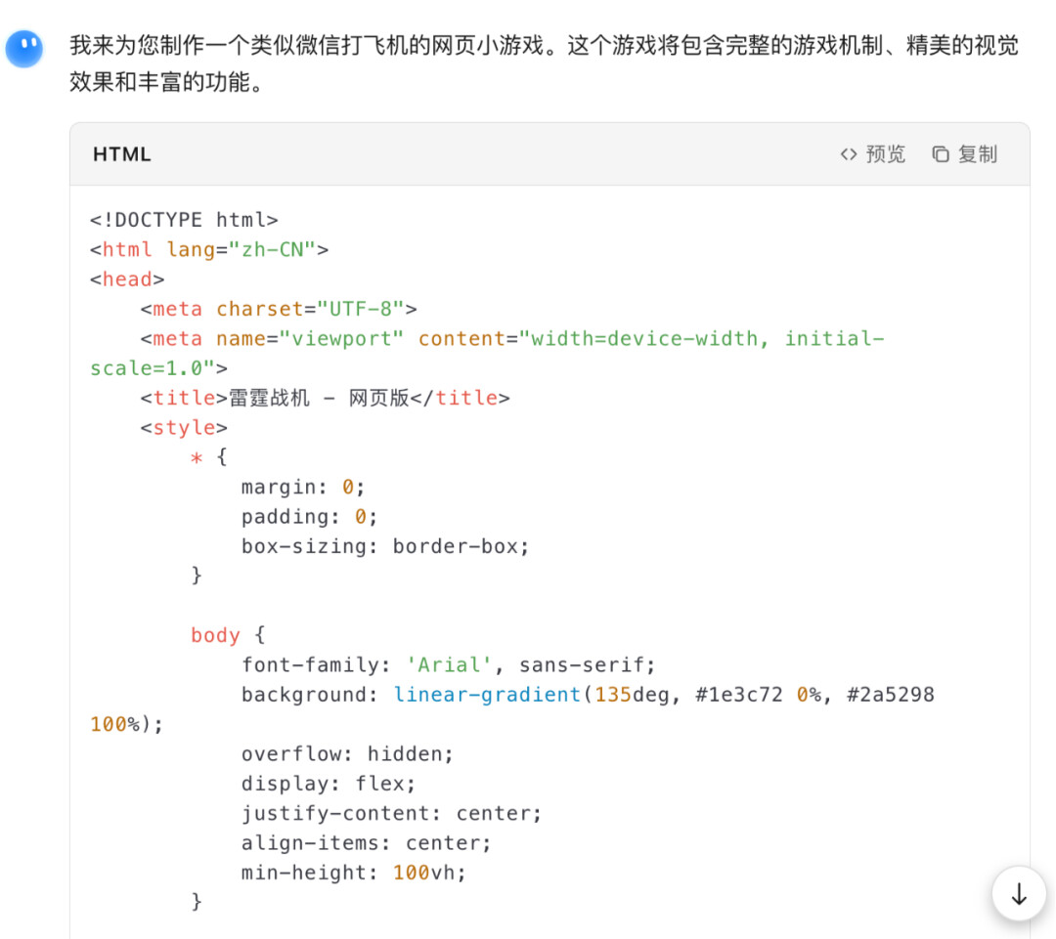This screenshot has height=939, width=1056.
Task: Click the html lang="zh-CN" line
Action: tap(209, 250)
